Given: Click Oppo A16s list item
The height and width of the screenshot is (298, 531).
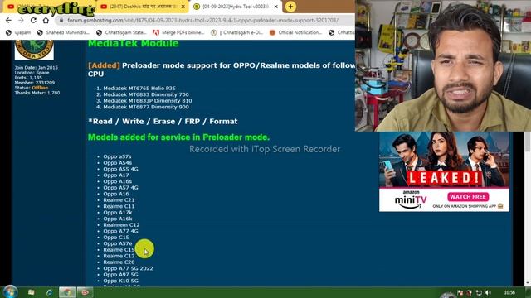Looking at the screenshot, I should tap(118, 181).
